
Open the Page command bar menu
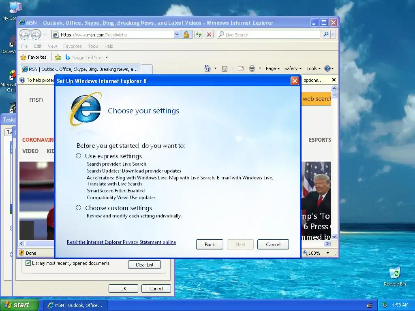click(273, 68)
